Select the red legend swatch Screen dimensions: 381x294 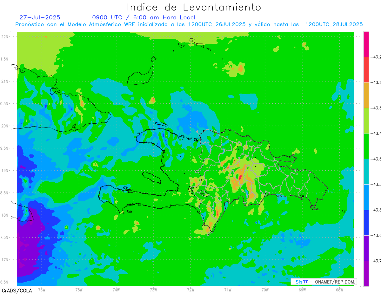point(366,70)
